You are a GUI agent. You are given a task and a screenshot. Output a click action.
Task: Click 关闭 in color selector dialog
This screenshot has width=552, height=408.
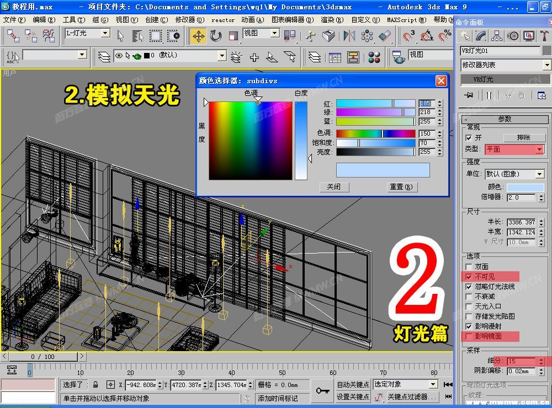click(334, 187)
